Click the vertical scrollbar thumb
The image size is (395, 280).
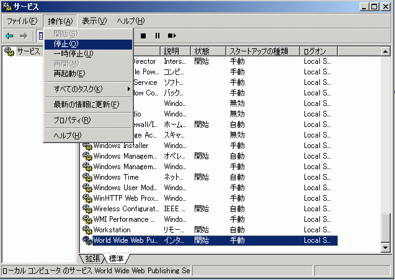(385, 228)
